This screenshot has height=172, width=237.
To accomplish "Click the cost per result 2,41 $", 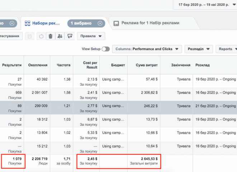I will point(92,92).
